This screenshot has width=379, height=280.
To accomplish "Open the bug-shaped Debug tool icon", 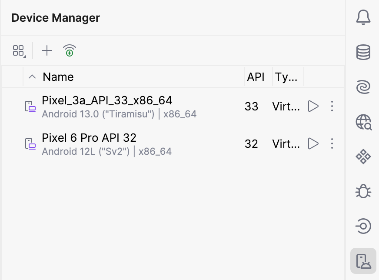I will [x=363, y=191].
